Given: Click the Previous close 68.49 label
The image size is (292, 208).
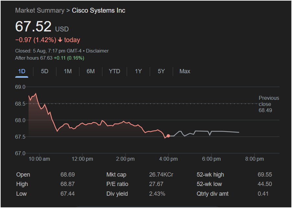Looking at the screenshot, I should pyautogui.click(x=269, y=104).
